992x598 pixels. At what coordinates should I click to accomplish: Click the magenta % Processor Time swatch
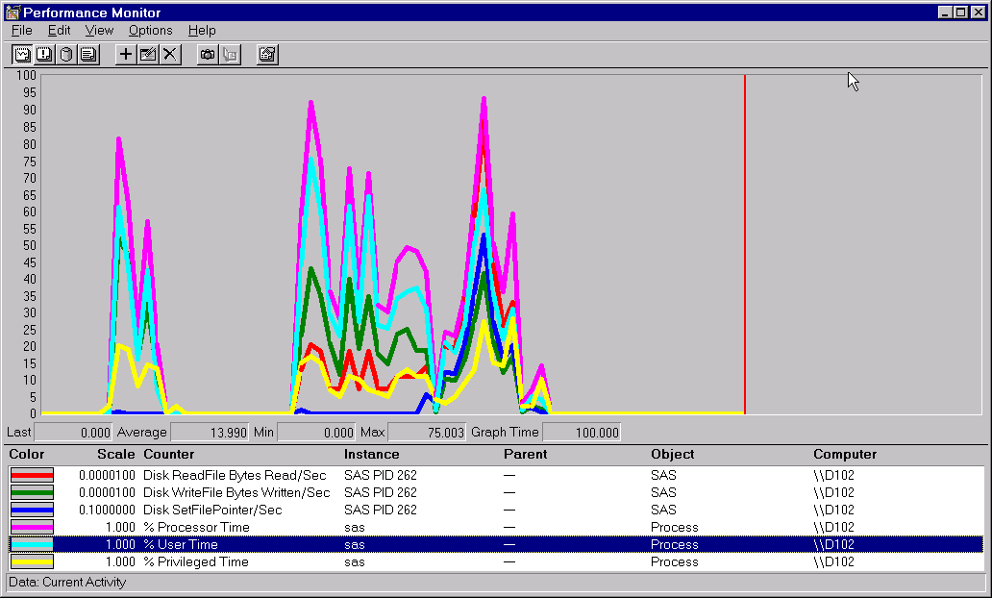[x=32, y=527]
